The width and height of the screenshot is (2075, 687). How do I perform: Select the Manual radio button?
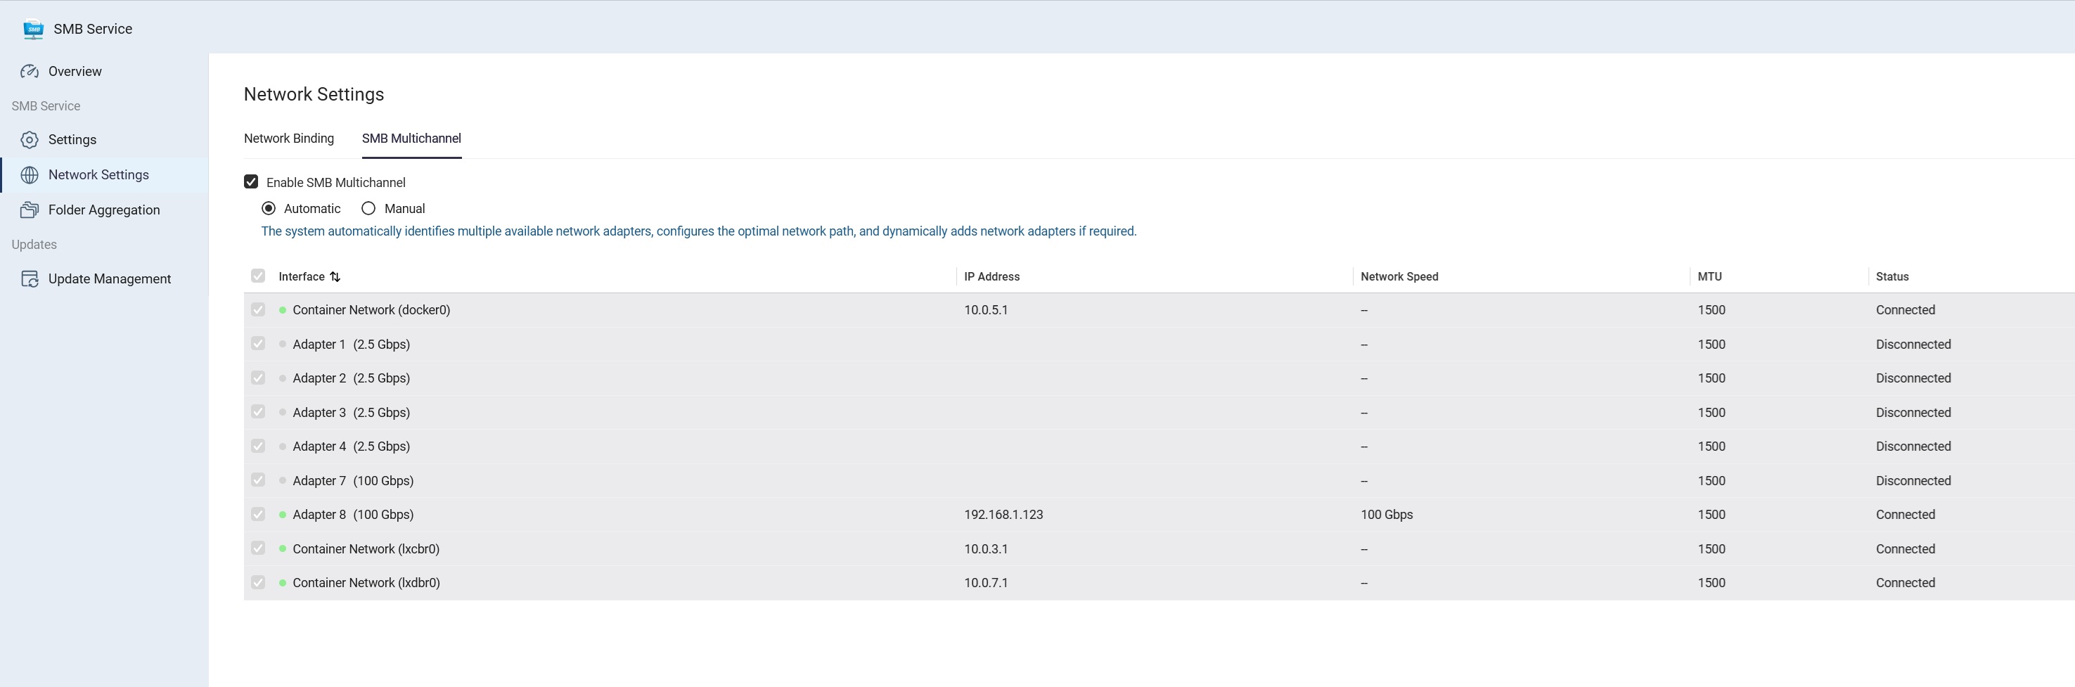368,209
